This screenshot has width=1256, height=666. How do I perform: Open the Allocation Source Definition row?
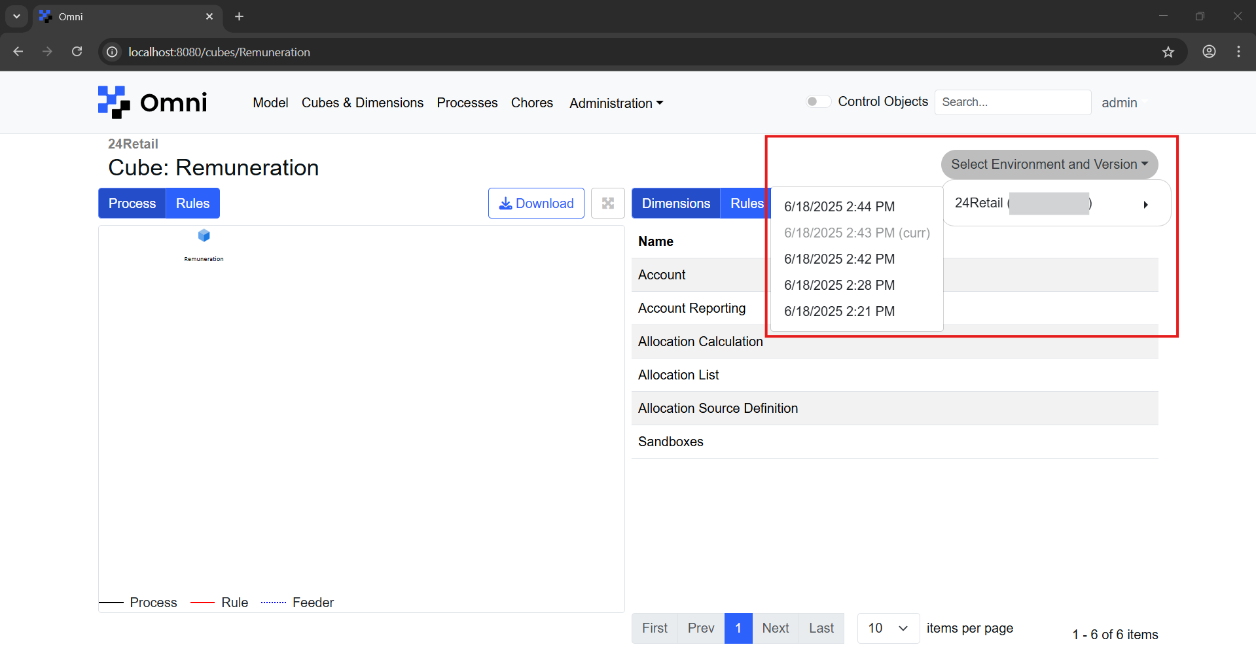pyautogui.click(x=895, y=408)
